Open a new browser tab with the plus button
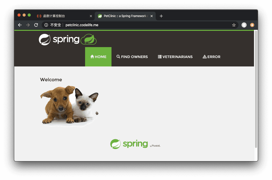This screenshot has height=180, width=272. point(161,16)
